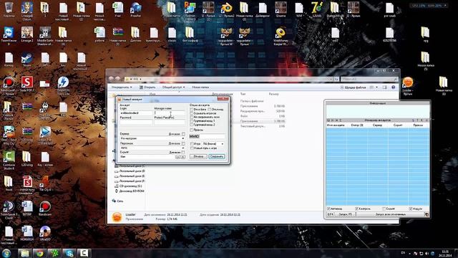Click the Сервер column header in manager
The height and width of the screenshot is (258, 458).
point(377,125)
